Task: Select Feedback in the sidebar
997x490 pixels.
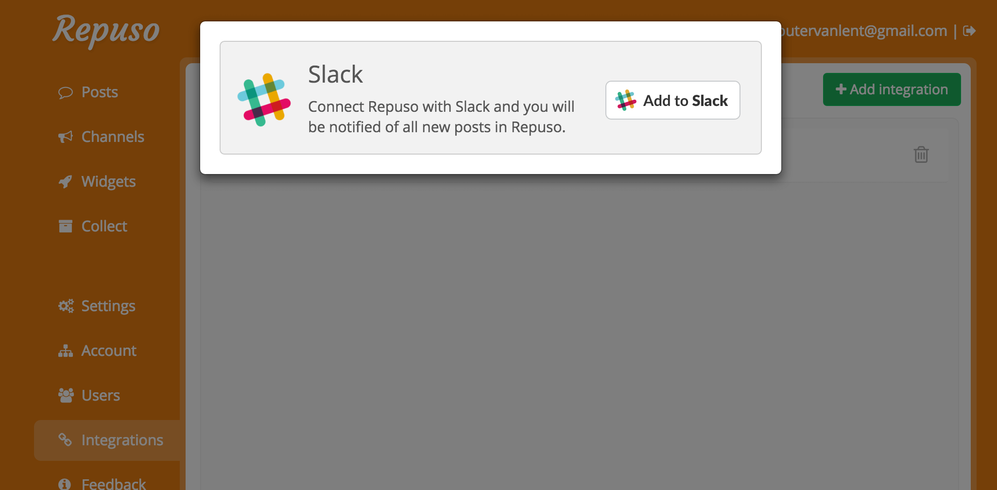Action: coord(114,484)
